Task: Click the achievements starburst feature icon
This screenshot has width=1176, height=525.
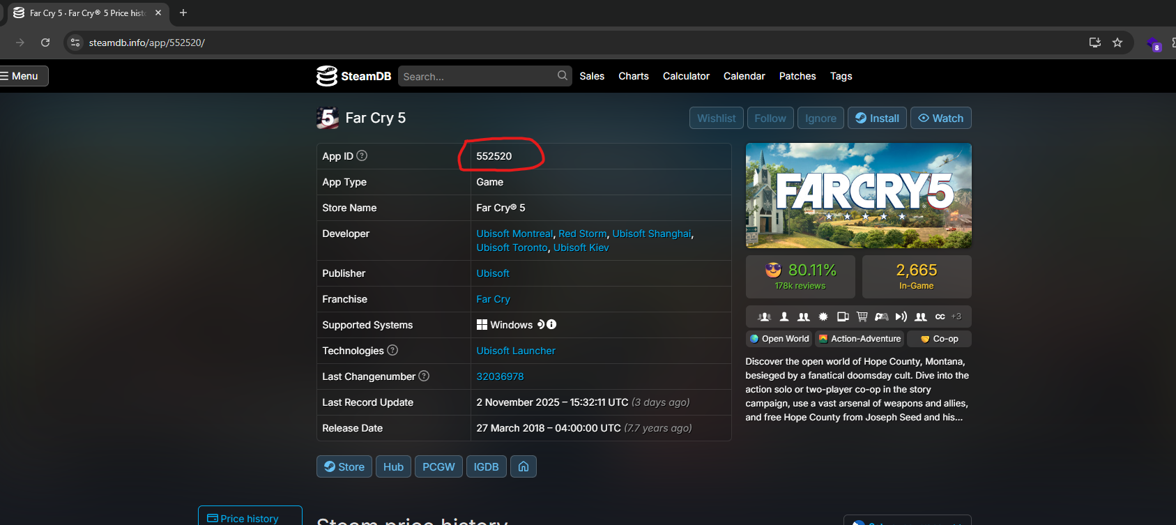Action: point(823,317)
